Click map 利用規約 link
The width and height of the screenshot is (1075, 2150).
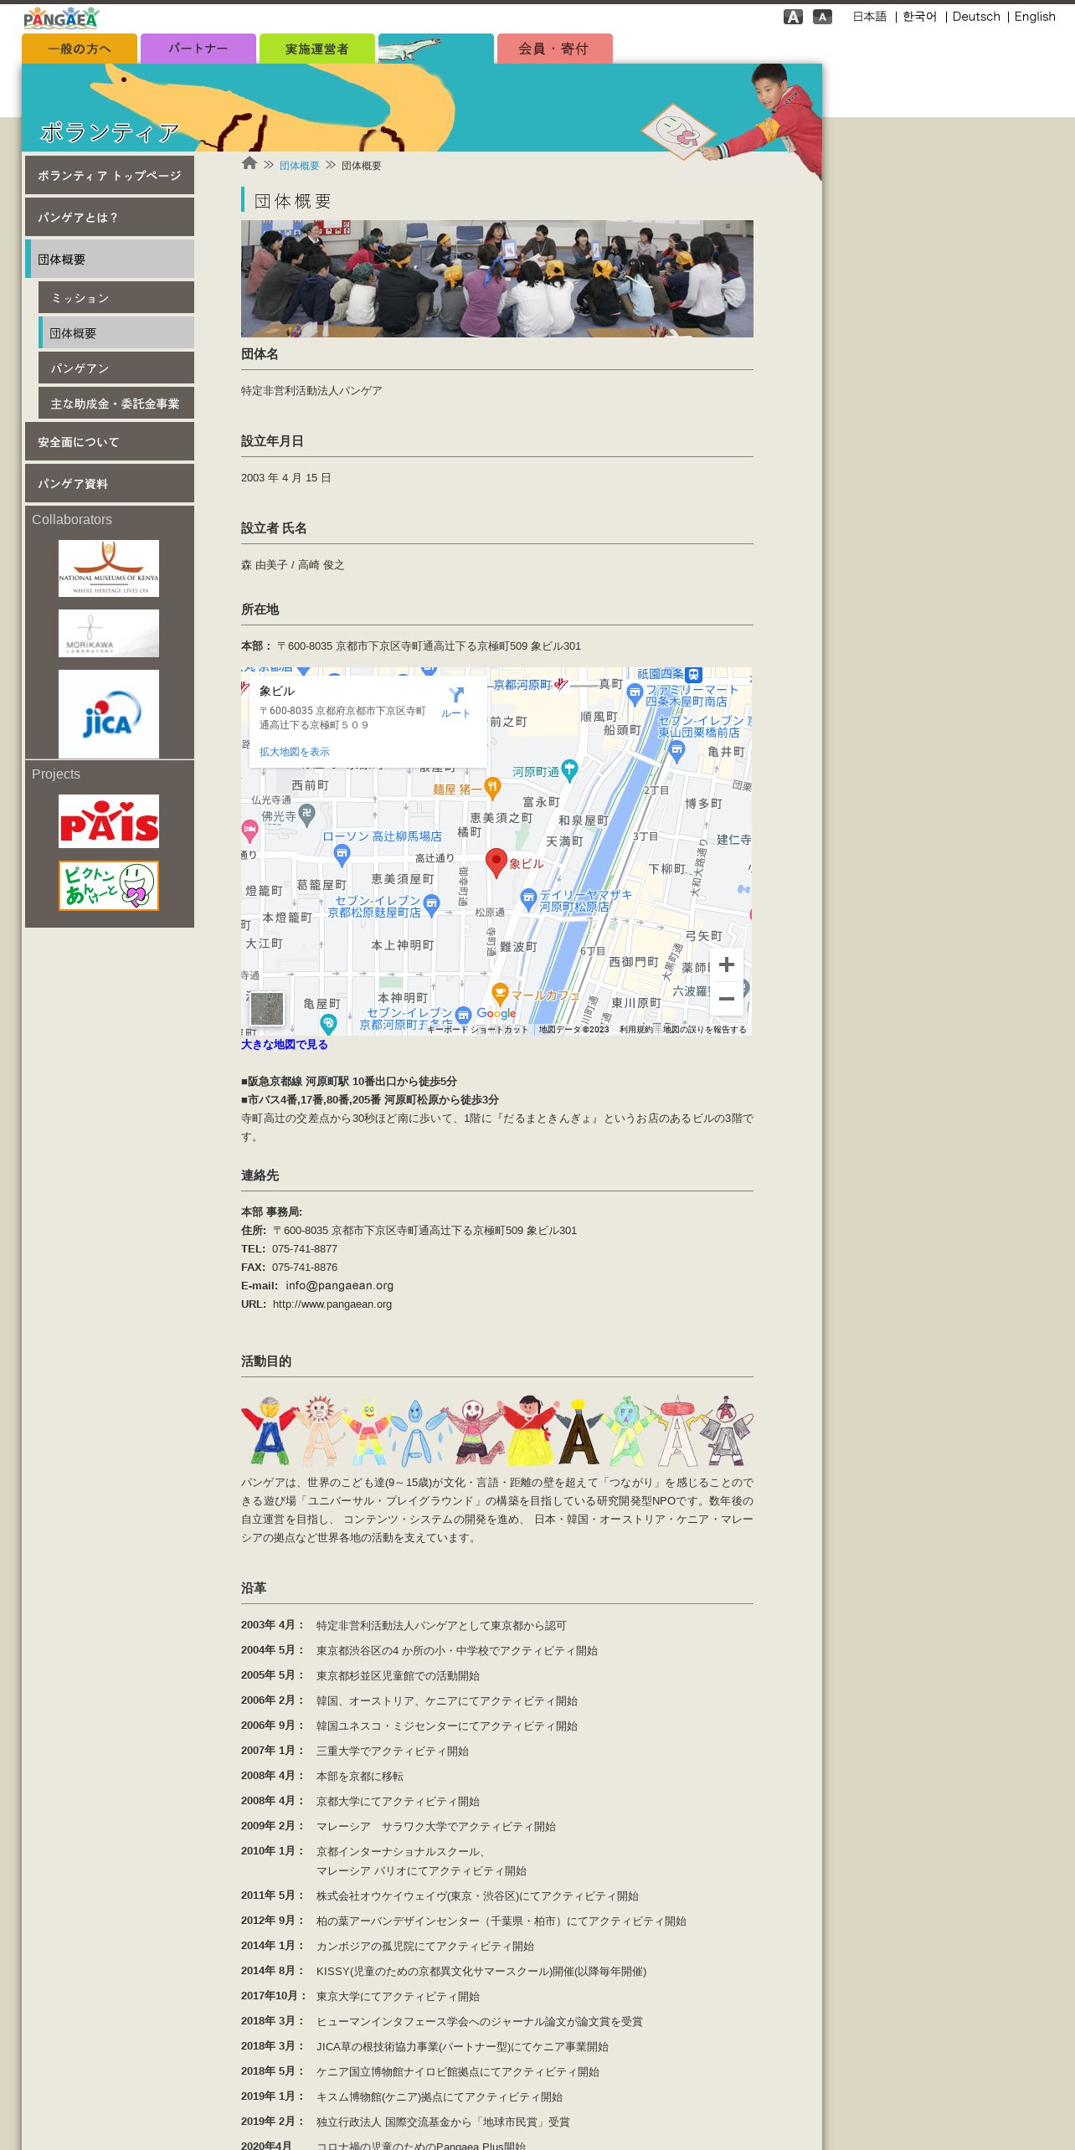pyautogui.click(x=635, y=1030)
